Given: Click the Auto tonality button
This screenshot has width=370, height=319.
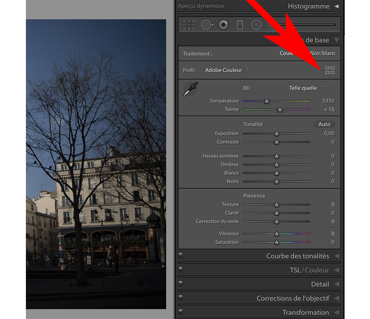Looking at the screenshot, I should tap(324, 124).
